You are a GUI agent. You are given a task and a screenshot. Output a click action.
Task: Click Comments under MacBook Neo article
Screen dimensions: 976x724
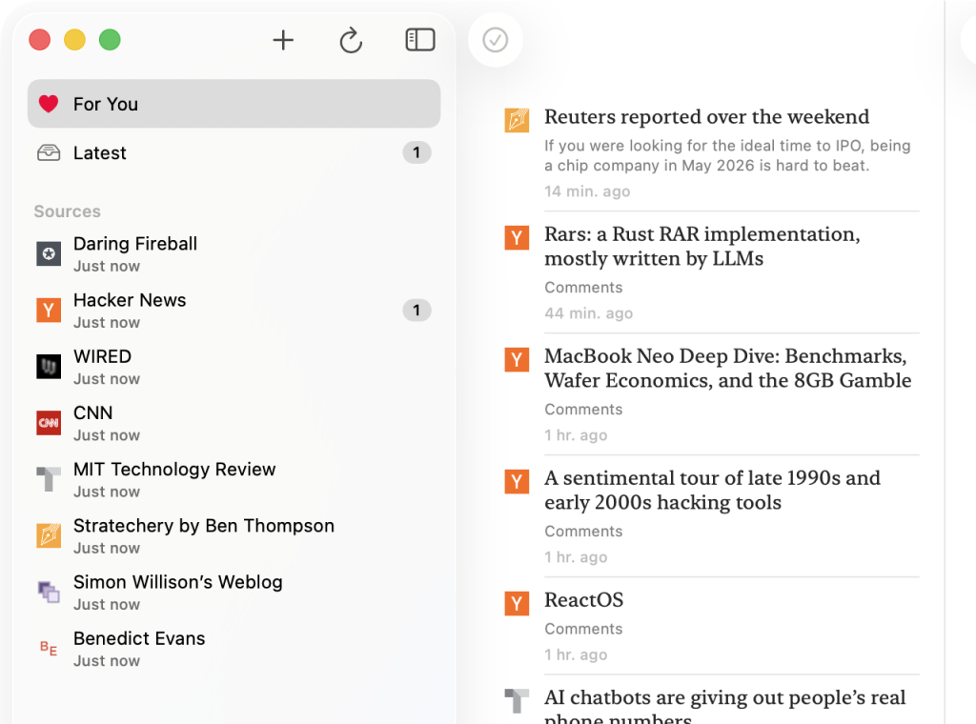(583, 410)
